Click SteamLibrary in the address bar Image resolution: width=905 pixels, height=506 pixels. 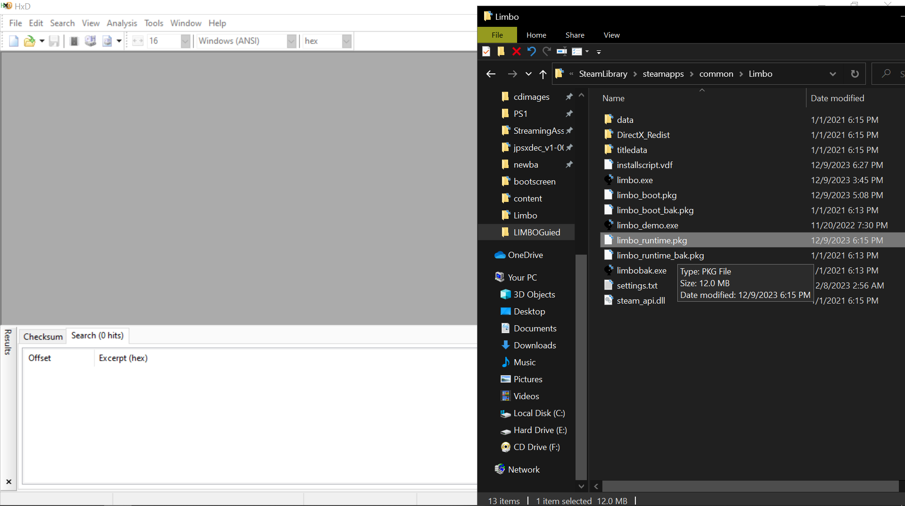[603, 74]
